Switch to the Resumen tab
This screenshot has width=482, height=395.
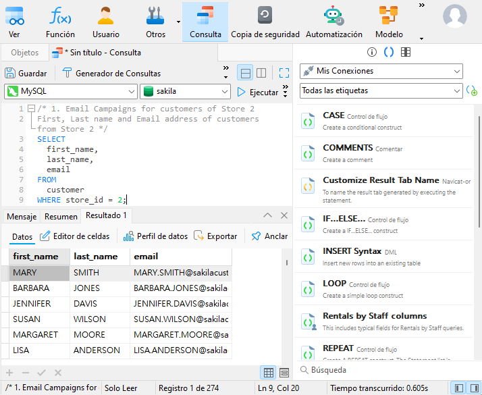[x=61, y=217]
